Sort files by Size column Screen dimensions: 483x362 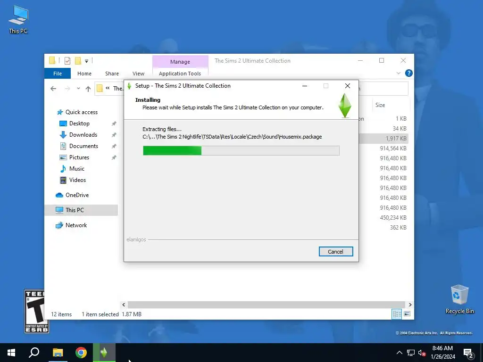(380, 105)
